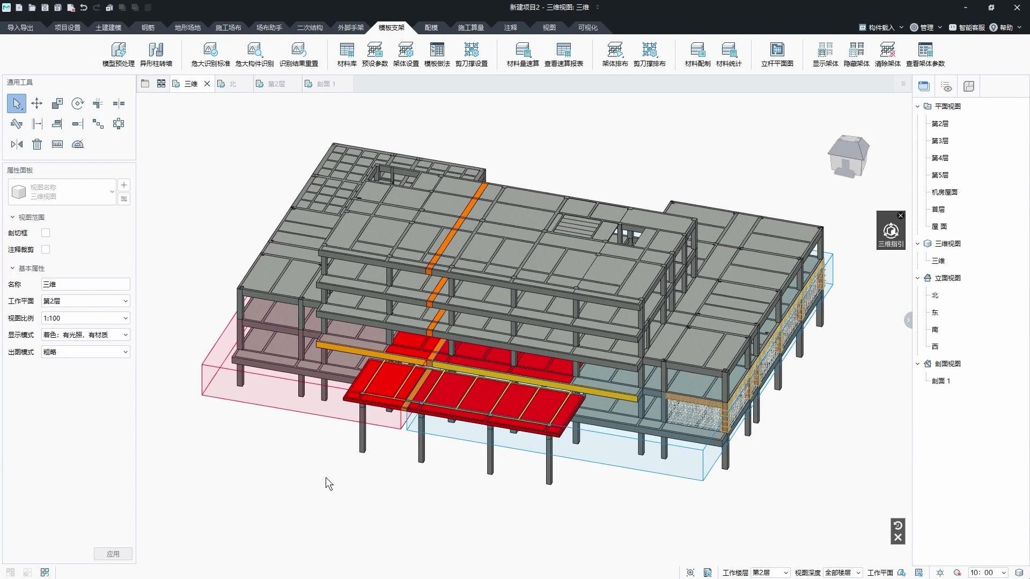Image resolution: width=1030 pixels, height=579 pixels.
Task: Select the mirror tool icon
Action: click(17, 144)
